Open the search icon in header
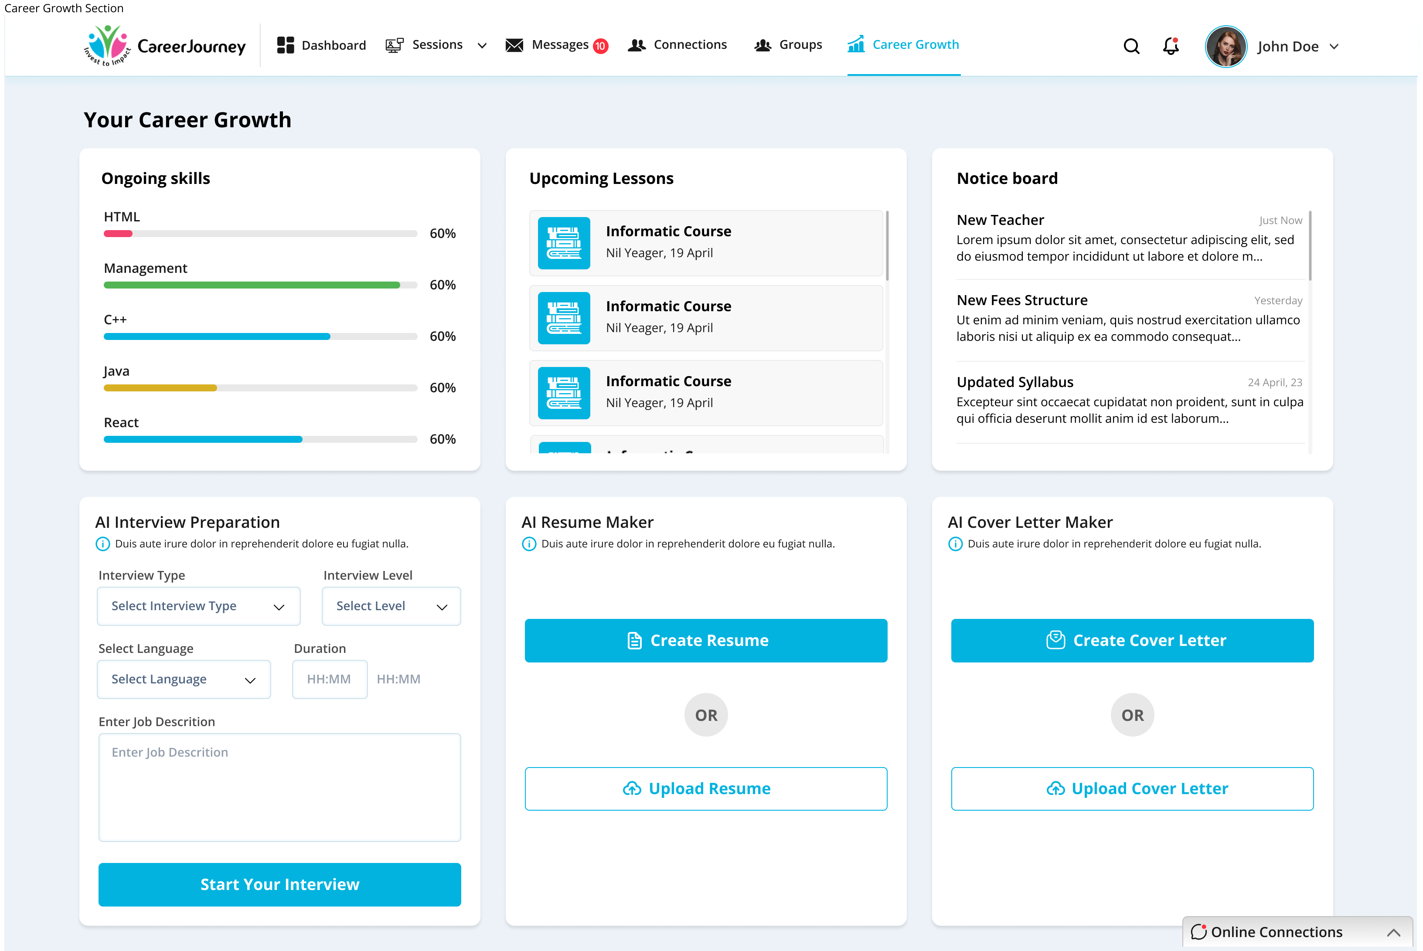Screen dimensions: 1423x951 pos(1131,46)
